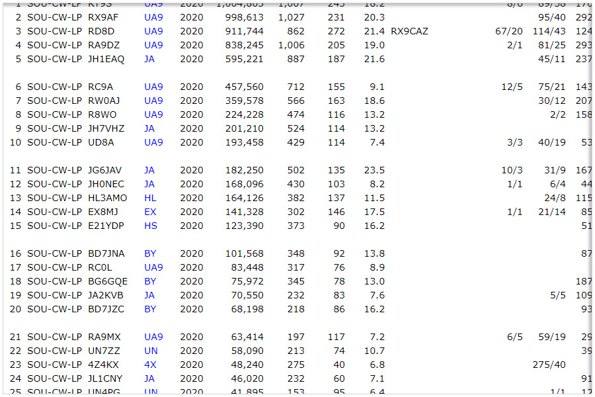The width and height of the screenshot is (595, 397).
Task: Select the JA link next to JH1EAQ
Action: pos(149,59)
